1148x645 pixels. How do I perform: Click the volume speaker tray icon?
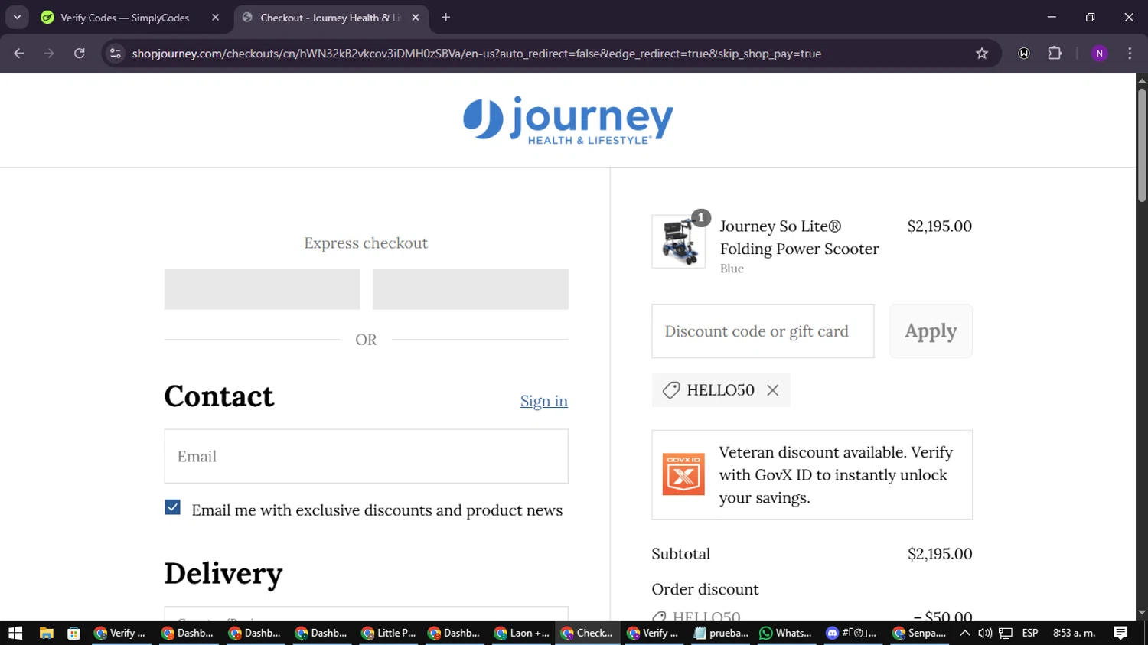985,633
